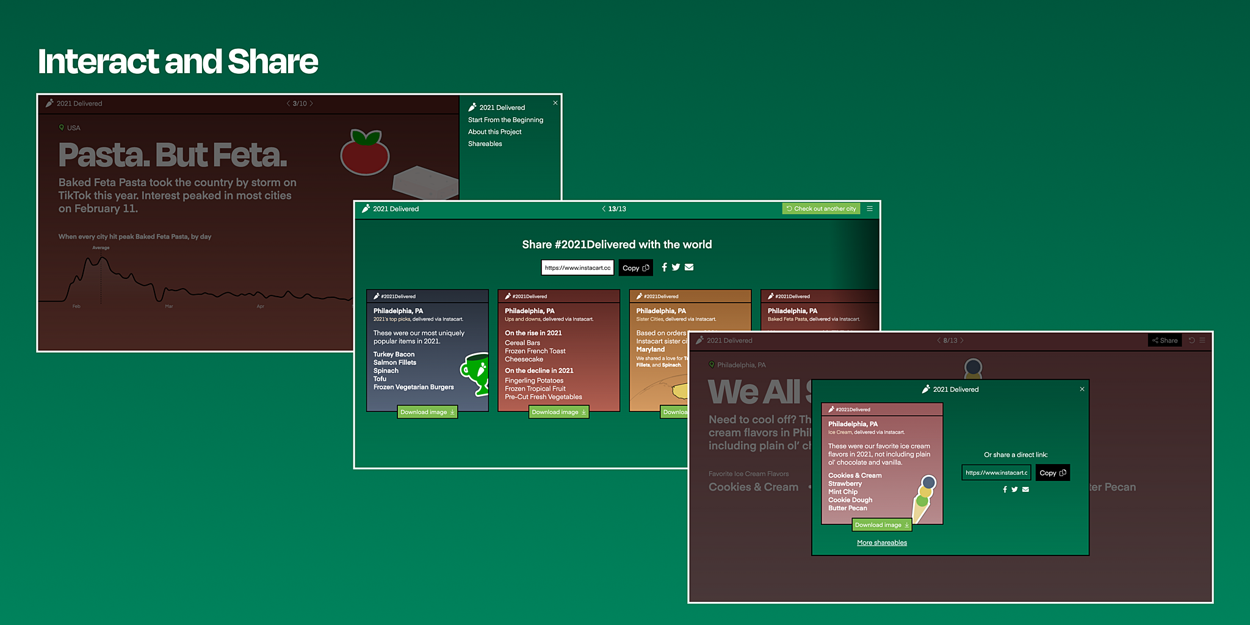Go to previous slide from 8/13
The width and height of the screenshot is (1250, 625).
[x=939, y=341]
